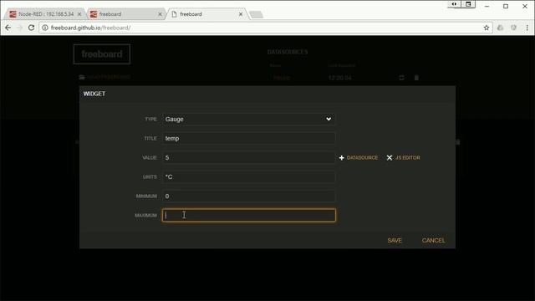
Task: Focus the empty Maximum input field
Action: click(x=249, y=216)
